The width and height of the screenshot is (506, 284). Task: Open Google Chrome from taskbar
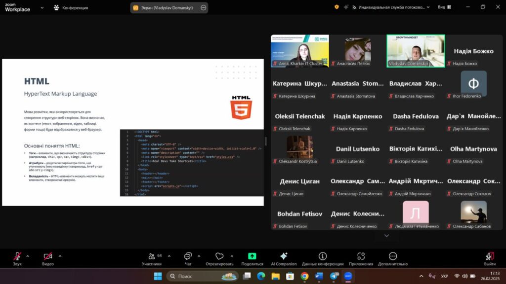(x=304, y=276)
